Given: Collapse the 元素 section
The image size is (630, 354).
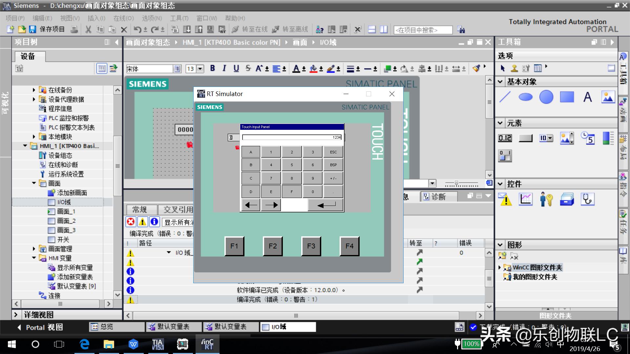Looking at the screenshot, I should click(x=500, y=123).
